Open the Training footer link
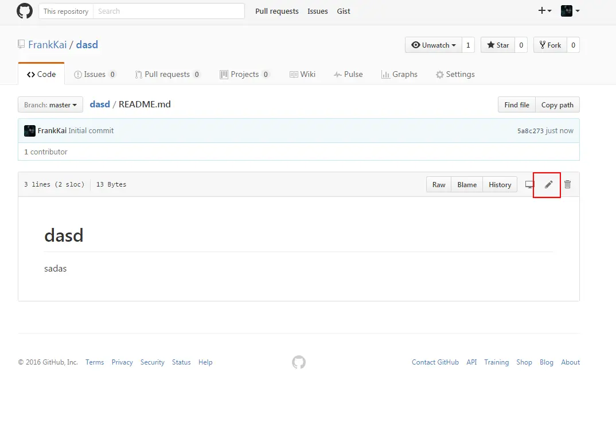616x426 pixels. (x=496, y=362)
